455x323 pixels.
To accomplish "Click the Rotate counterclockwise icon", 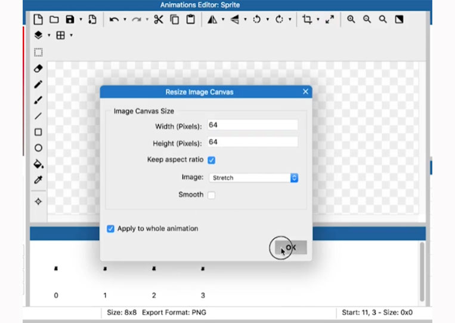I will point(257,20).
